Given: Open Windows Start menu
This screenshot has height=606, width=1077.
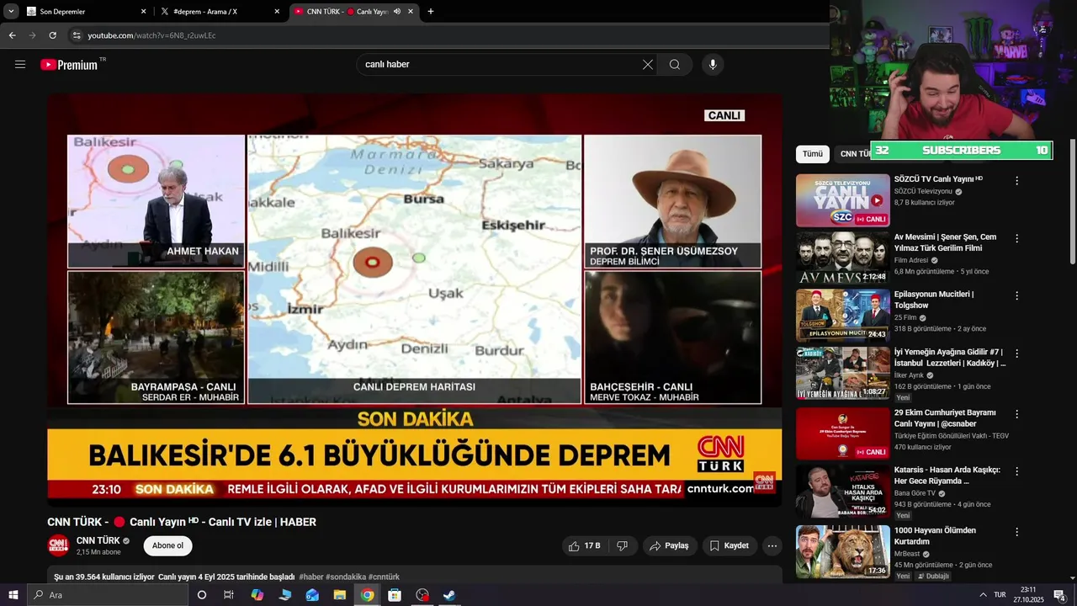Looking at the screenshot, I should pyautogui.click(x=12, y=595).
